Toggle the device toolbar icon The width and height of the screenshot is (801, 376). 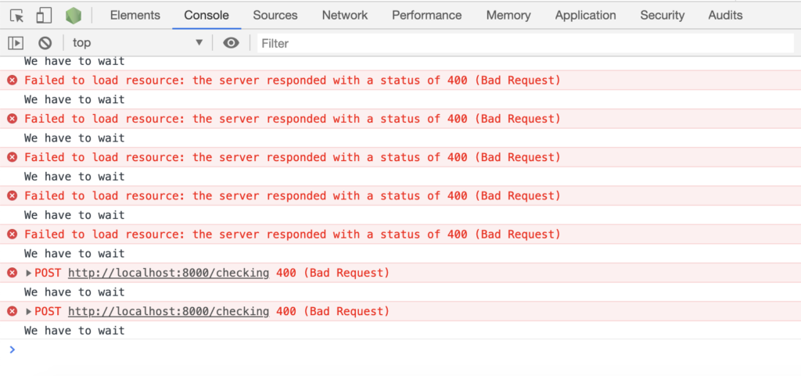pyautogui.click(x=44, y=16)
